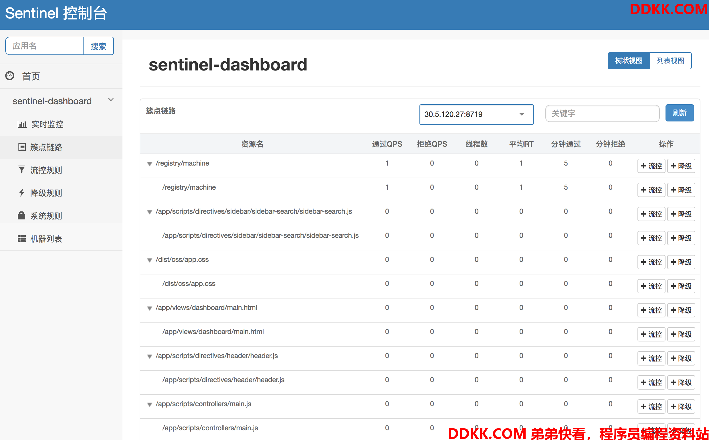Click child row /app/scripts/directives/header/header.js text
709x440 pixels.
pyautogui.click(x=223, y=380)
